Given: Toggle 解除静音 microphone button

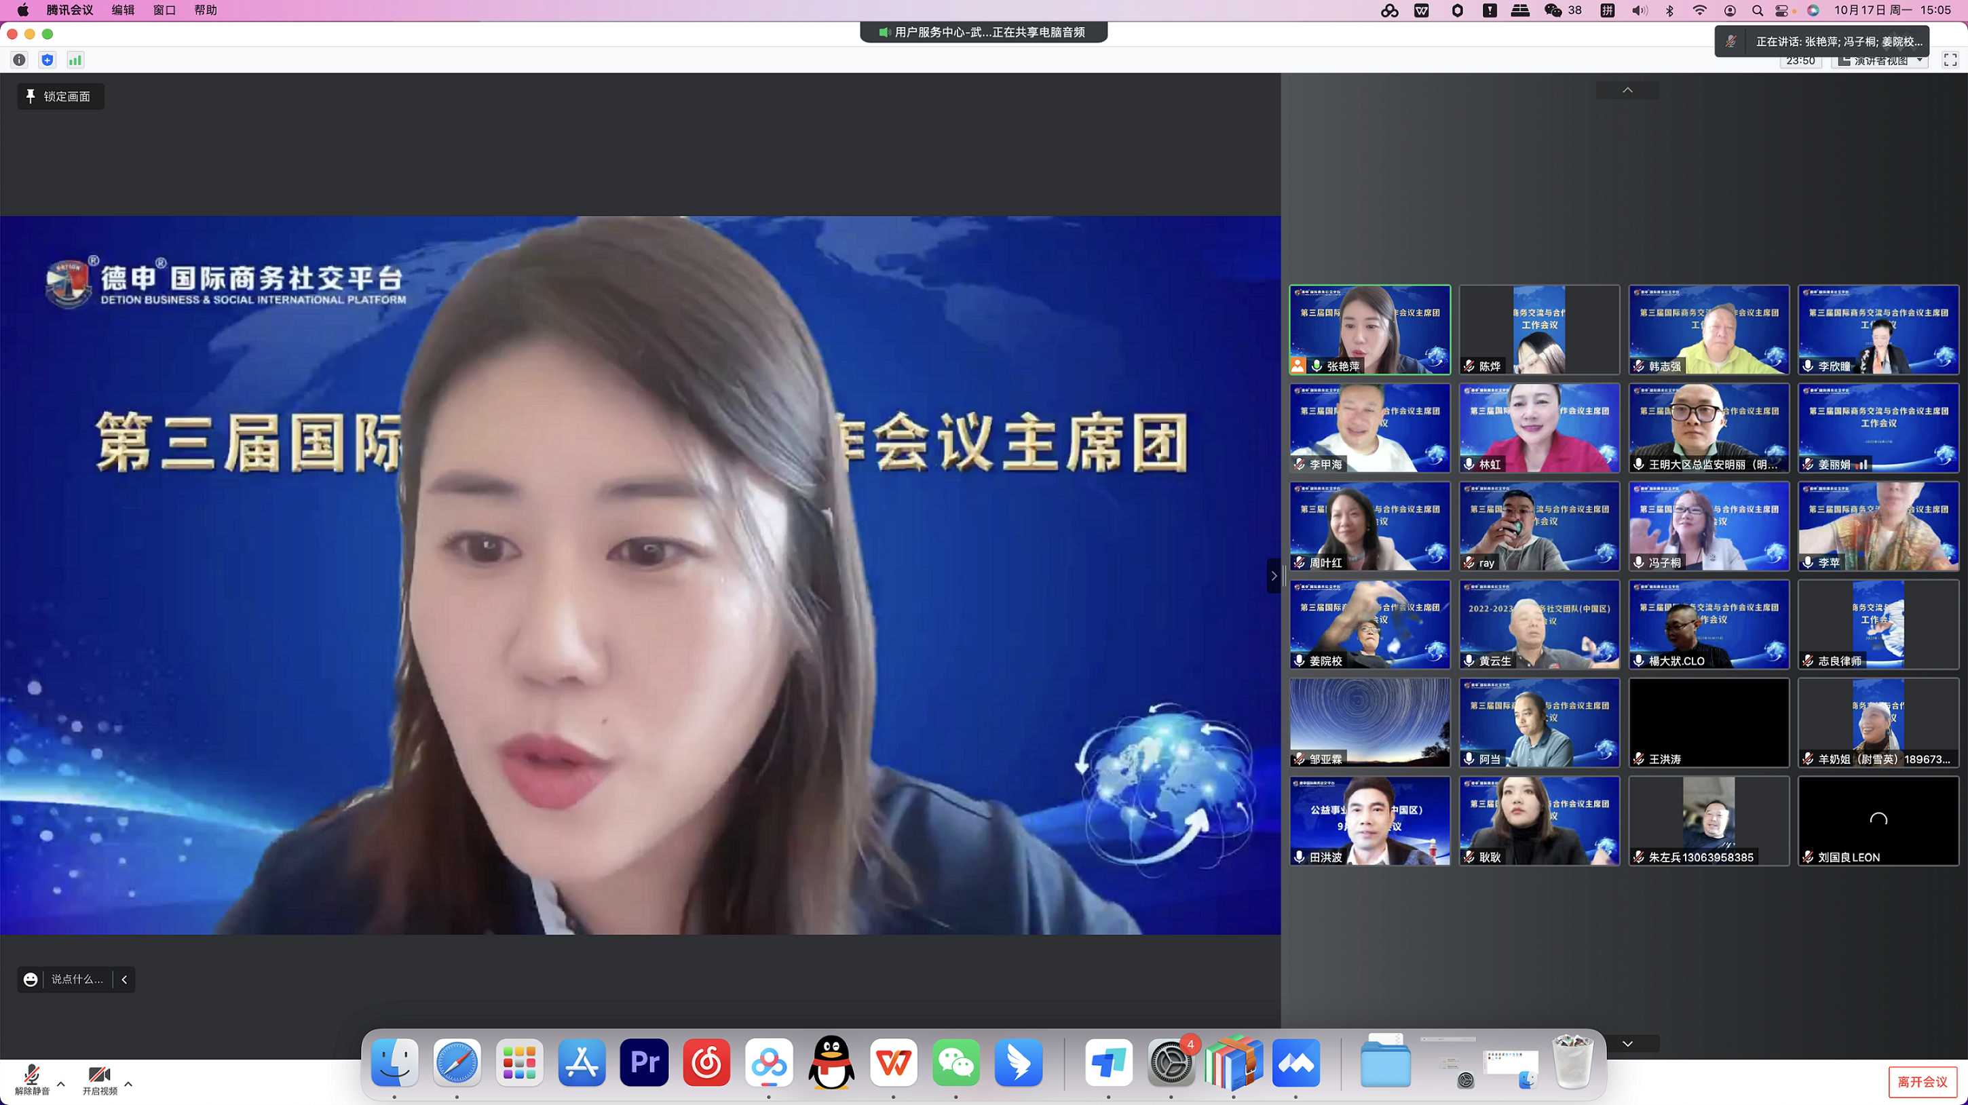Looking at the screenshot, I should tap(32, 1081).
